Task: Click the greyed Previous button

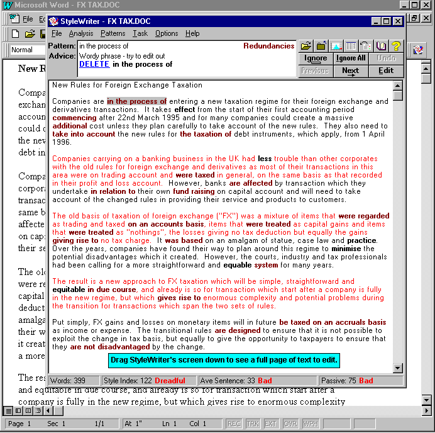Action: [316, 71]
